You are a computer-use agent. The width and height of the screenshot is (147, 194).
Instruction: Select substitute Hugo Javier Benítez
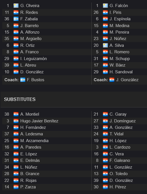tap(39, 121)
